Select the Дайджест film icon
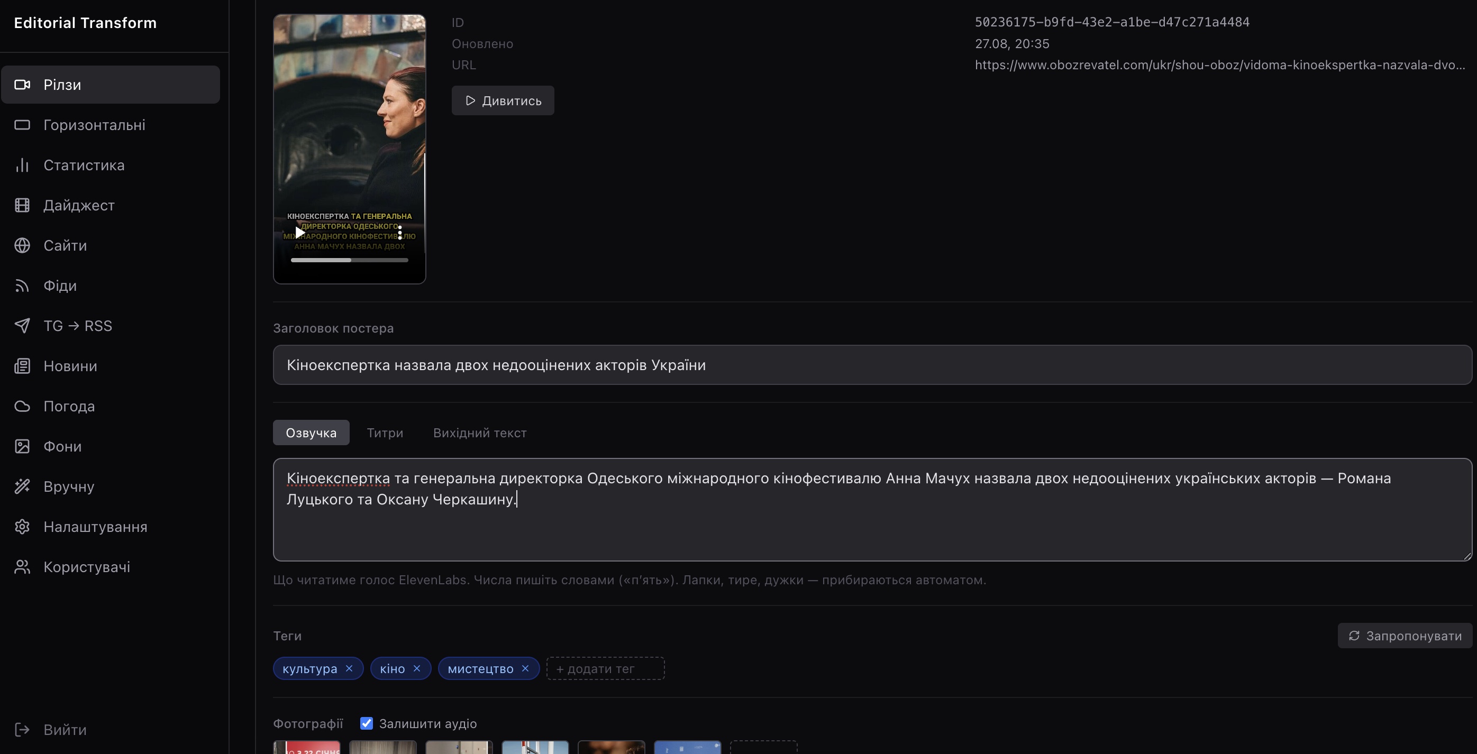 point(22,205)
